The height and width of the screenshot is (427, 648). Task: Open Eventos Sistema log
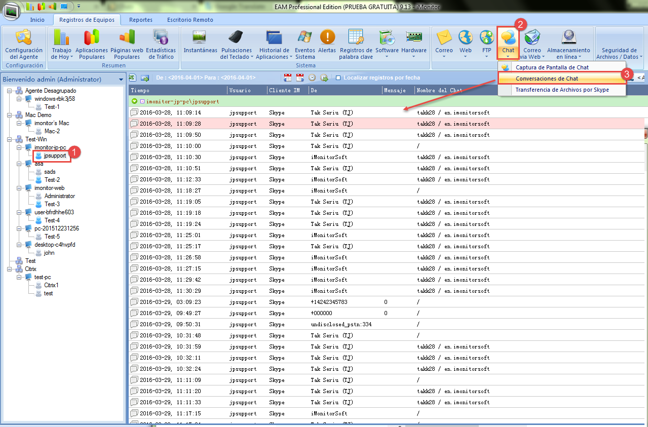(x=305, y=45)
